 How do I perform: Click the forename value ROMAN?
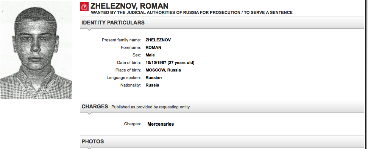(153, 47)
